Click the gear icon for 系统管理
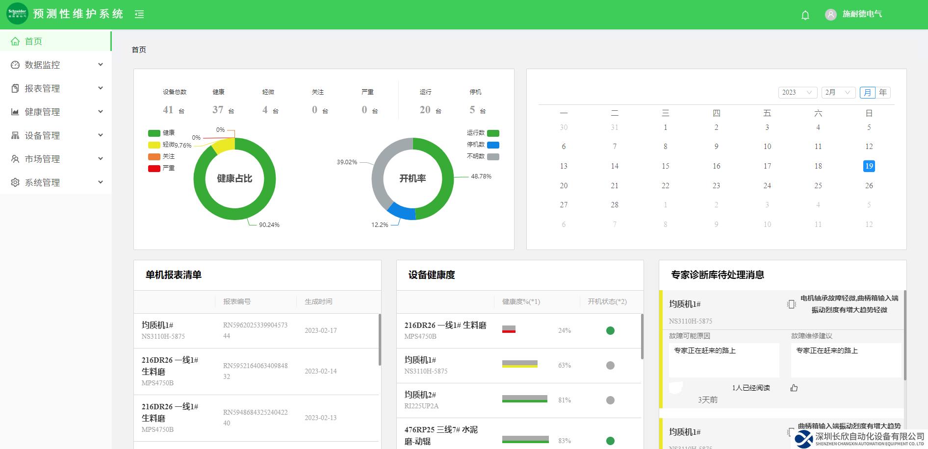928x449 pixels. tap(15, 182)
